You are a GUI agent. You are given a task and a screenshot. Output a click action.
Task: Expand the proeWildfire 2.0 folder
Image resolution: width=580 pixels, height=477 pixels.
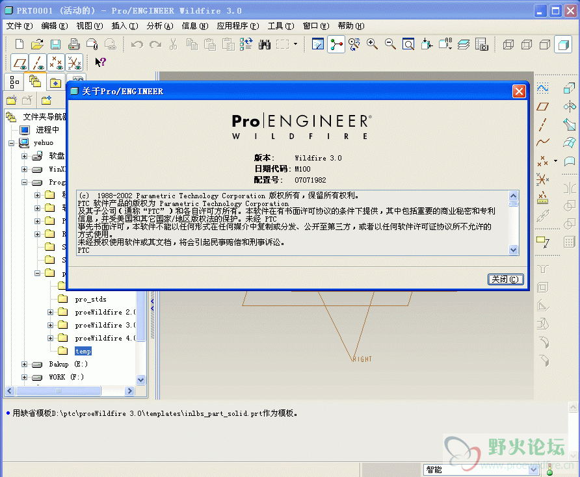[x=50, y=313]
